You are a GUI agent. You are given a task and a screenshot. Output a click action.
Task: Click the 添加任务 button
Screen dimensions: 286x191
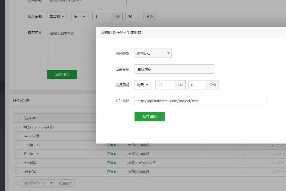pos(62,74)
